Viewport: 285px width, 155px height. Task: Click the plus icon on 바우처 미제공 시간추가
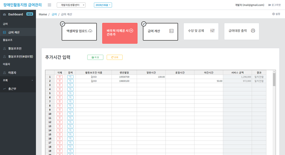(x=131, y=31)
